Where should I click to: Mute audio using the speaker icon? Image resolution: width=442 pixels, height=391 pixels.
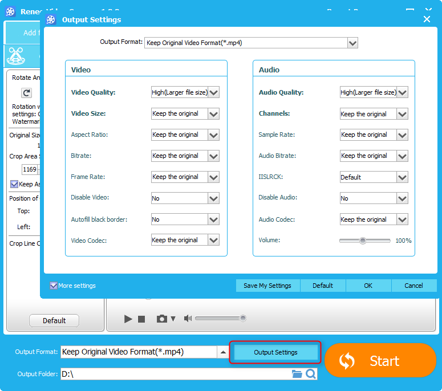point(188,319)
